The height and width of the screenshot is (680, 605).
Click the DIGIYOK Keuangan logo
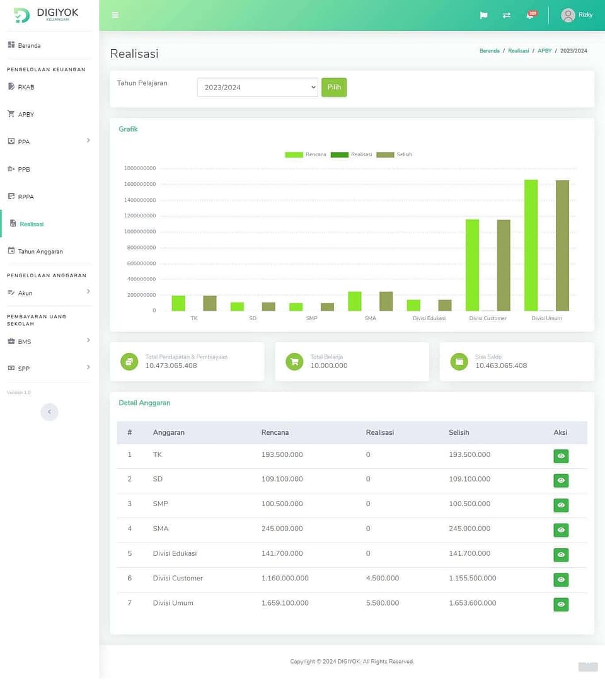(46, 15)
